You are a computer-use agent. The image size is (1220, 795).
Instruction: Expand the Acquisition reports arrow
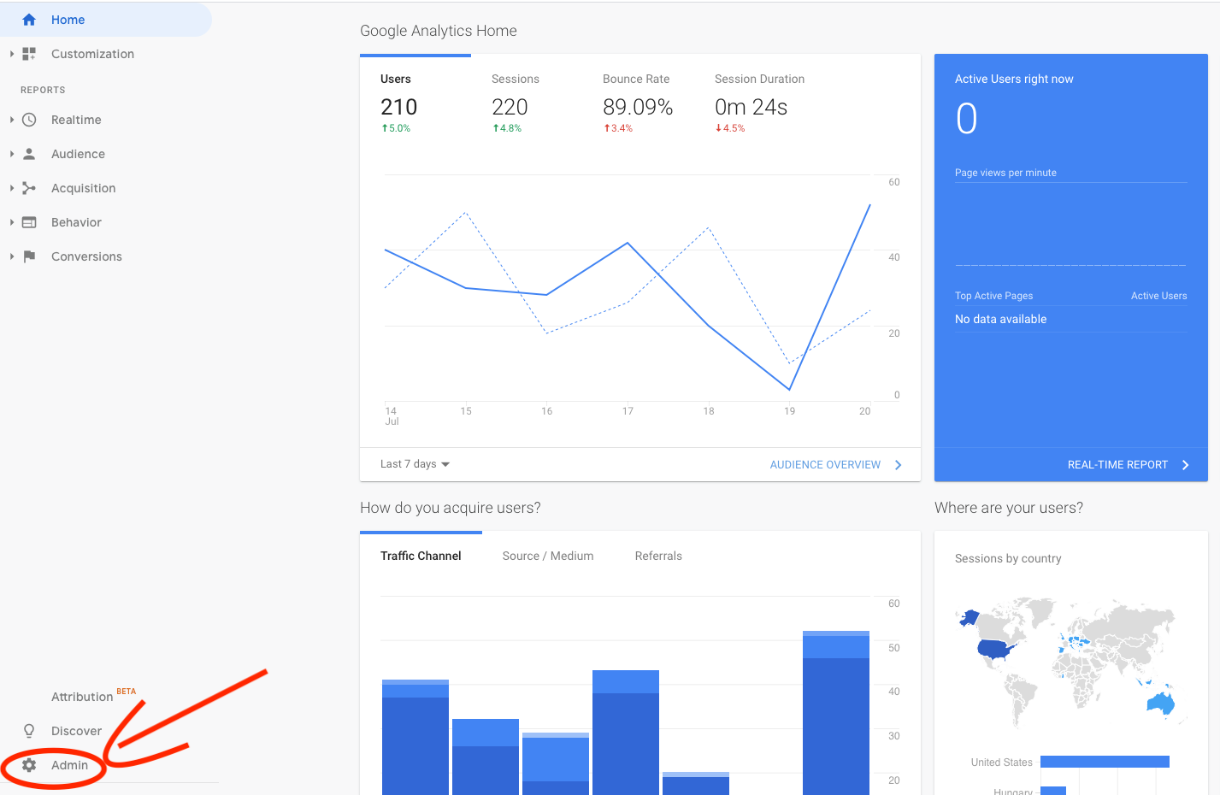tap(12, 188)
